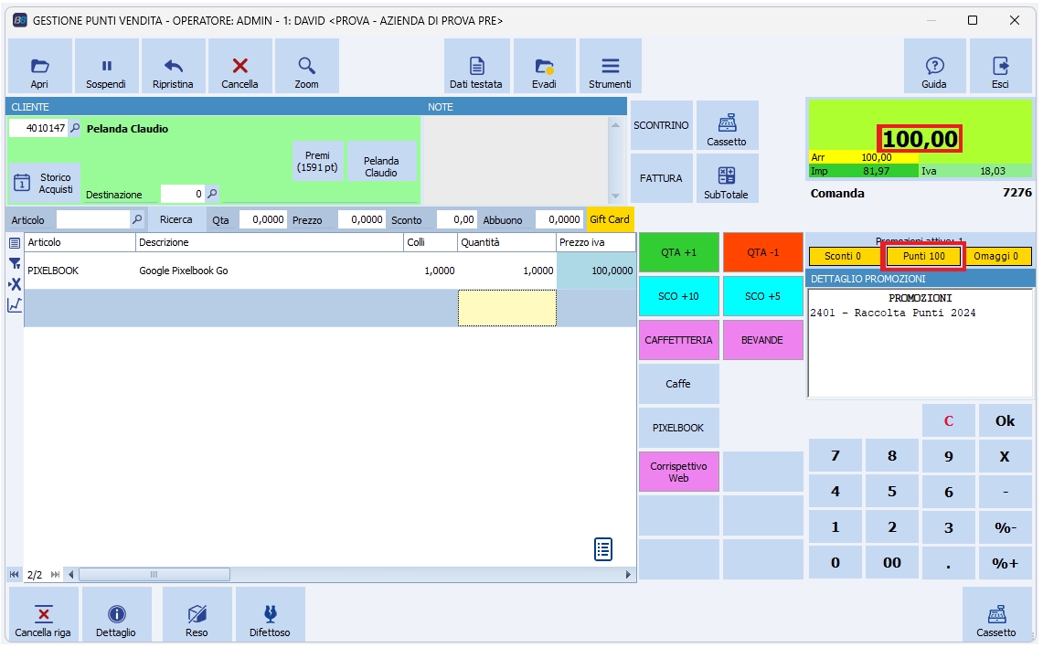Tap the keypad 00 key
Viewport: 1043px width, 648px height.
pyautogui.click(x=892, y=562)
